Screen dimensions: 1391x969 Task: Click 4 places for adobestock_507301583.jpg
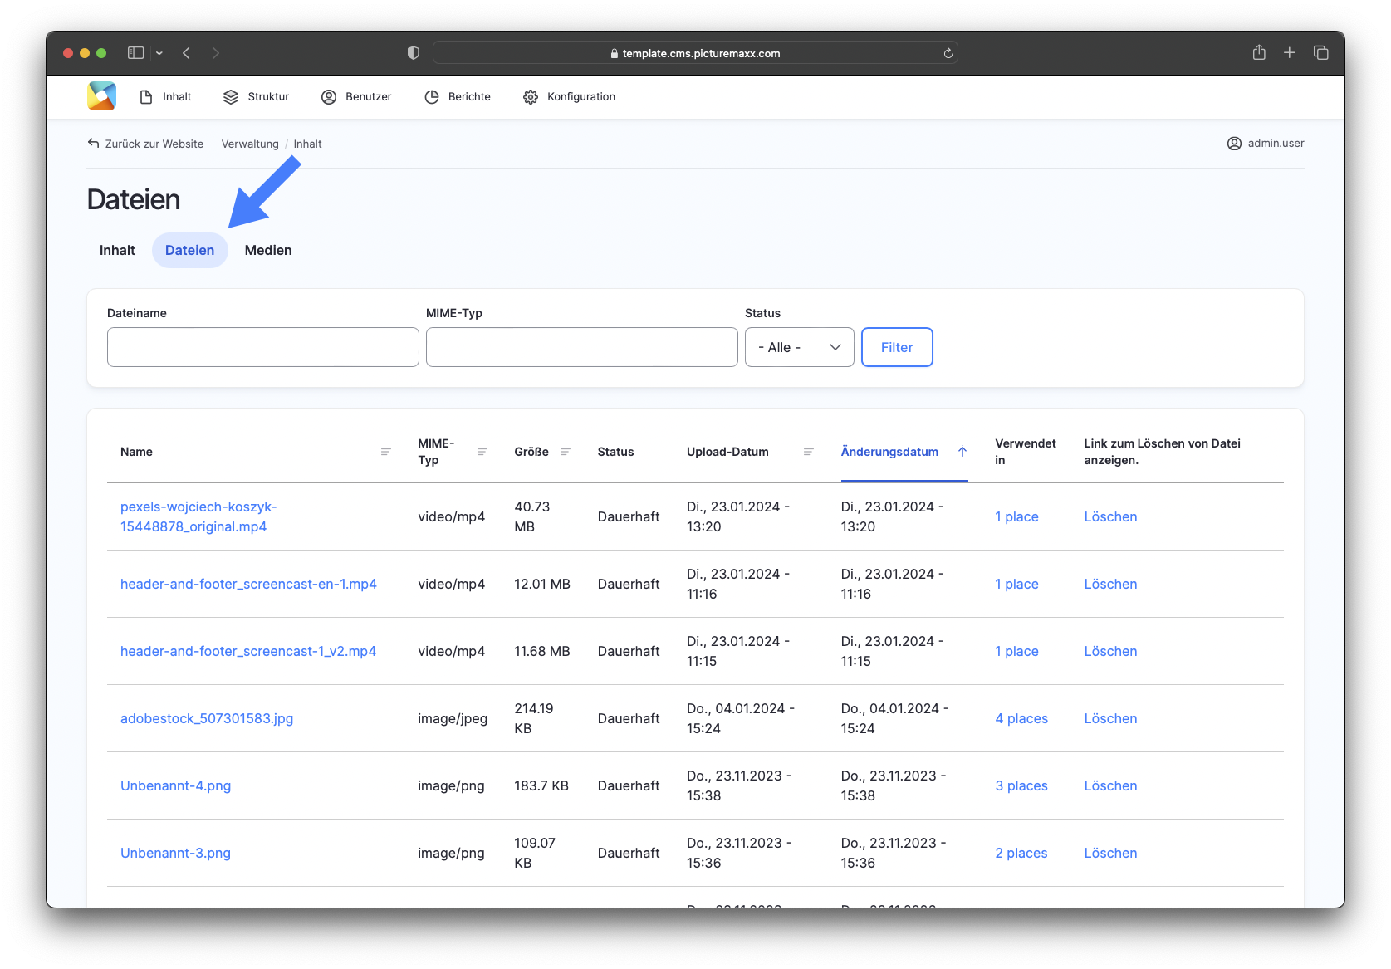1021,718
